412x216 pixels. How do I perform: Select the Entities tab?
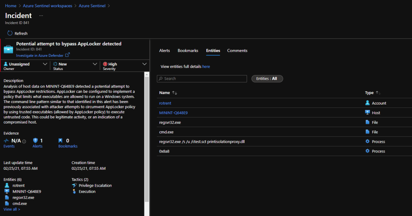pos(213,50)
